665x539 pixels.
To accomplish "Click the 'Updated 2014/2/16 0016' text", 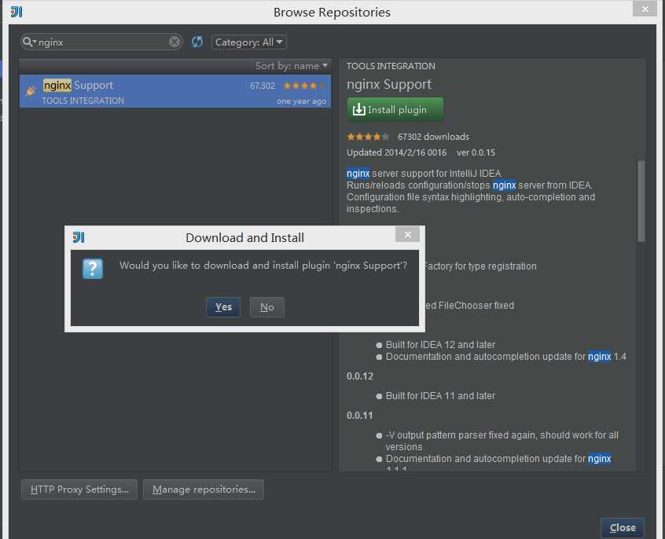I will [396, 152].
